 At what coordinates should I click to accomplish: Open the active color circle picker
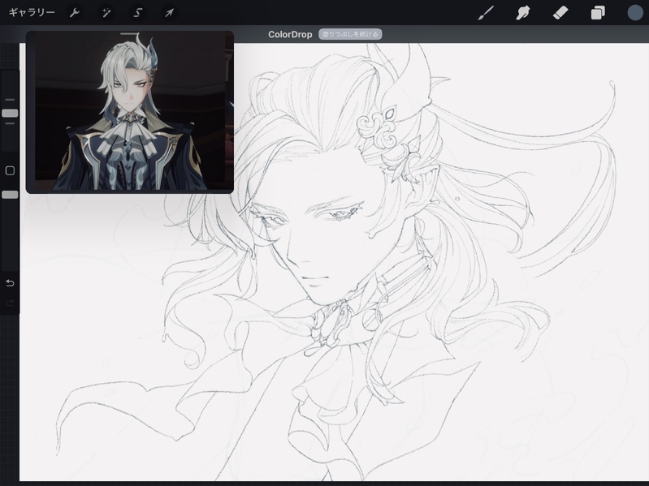pyautogui.click(x=635, y=12)
